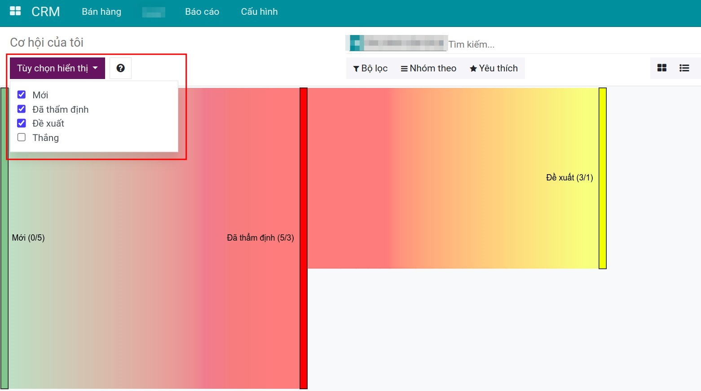
Task: Switch to kanban view icon
Action: 661,68
